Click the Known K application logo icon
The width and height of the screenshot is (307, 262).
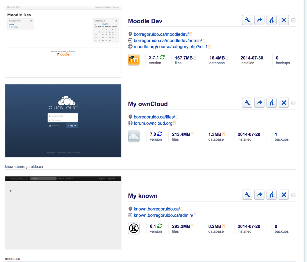(x=134, y=228)
